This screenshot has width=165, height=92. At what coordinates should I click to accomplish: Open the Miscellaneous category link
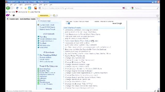tap(45, 82)
